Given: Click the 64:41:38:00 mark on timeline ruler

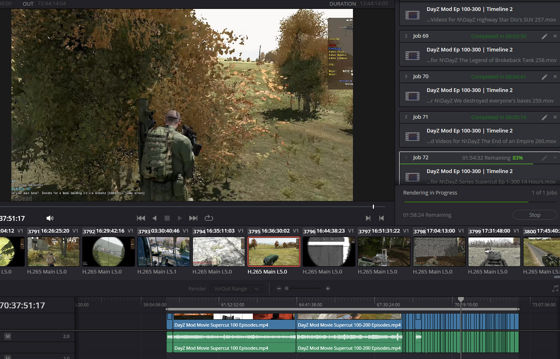Looking at the screenshot, I should pyautogui.click(x=310, y=305).
